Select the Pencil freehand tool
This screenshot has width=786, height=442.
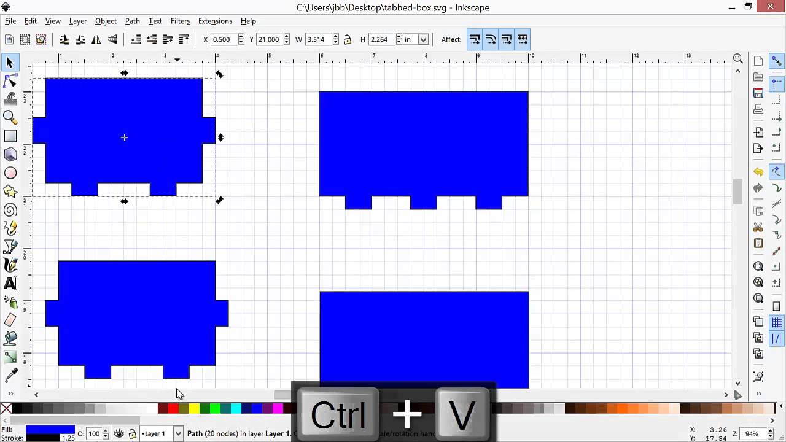point(10,228)
